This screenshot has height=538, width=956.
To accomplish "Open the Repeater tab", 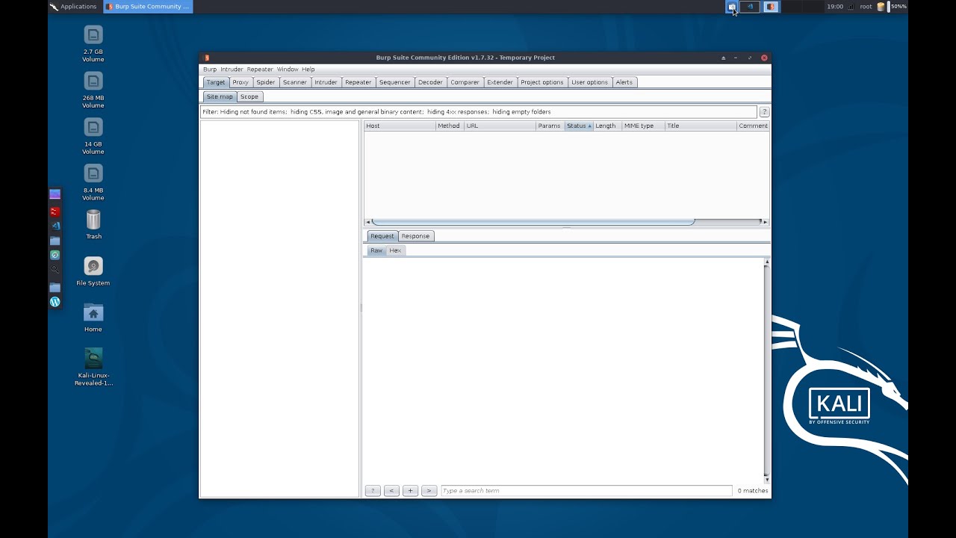I will 358,82.
